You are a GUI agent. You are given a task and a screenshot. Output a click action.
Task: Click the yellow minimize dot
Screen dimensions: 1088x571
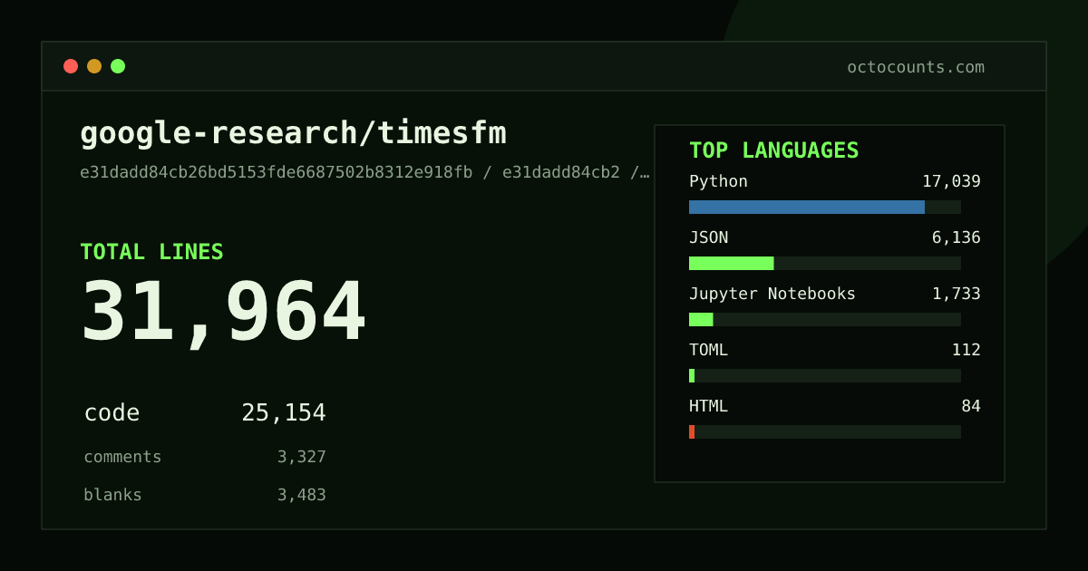tap(94, 66)
